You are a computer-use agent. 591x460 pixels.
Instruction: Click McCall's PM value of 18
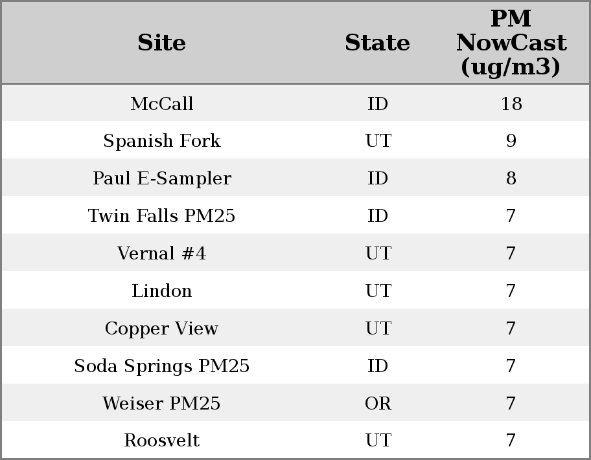[x=511, y=104]
